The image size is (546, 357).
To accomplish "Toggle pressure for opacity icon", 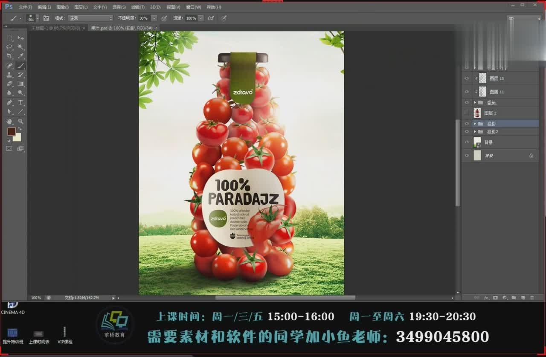I will click(x=164, y=18).
